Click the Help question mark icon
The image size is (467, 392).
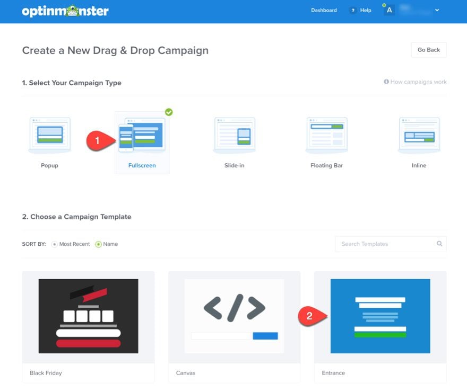pos(353,11)
